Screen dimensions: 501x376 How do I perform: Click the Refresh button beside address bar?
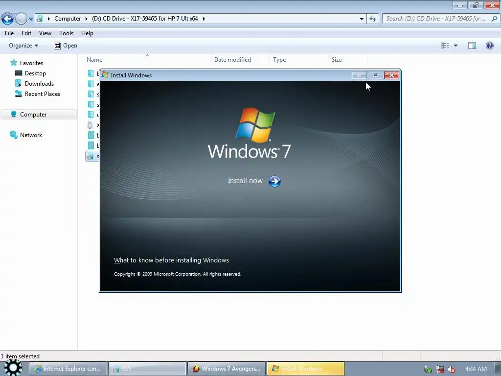[x=372, y=19]
